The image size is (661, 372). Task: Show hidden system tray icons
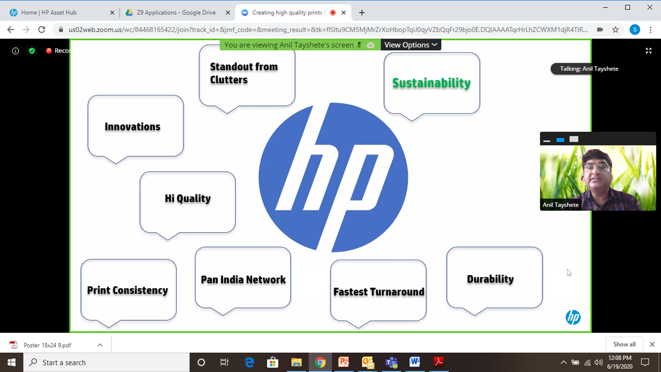pyautogui.click(x=564, y=363)
